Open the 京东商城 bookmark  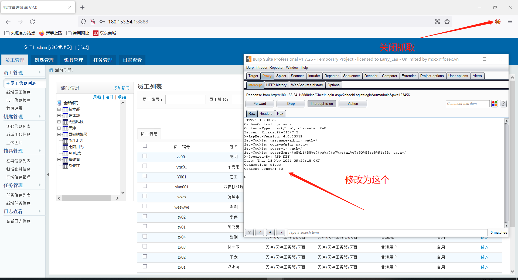[105, 33]
